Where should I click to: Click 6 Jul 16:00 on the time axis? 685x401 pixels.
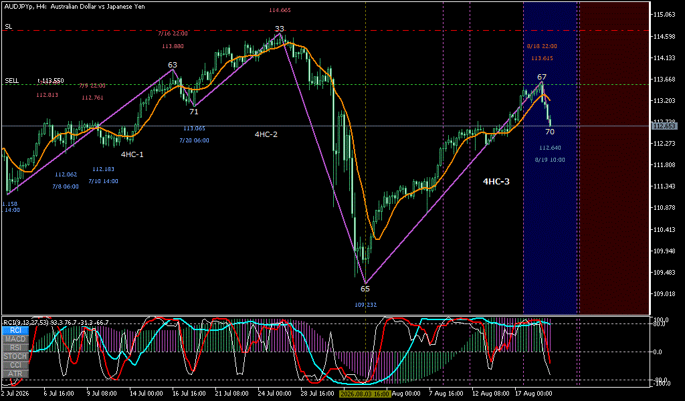point(59,394)
